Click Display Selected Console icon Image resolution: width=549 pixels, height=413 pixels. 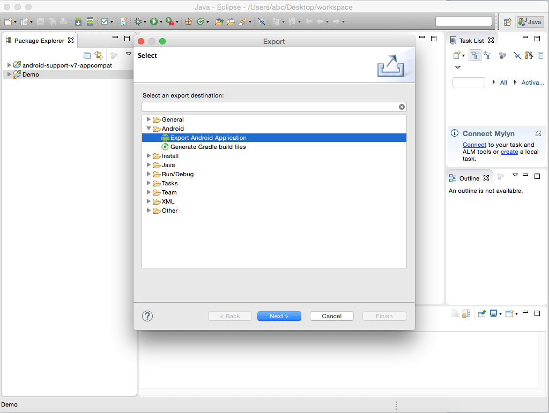(x=493, y=313)
